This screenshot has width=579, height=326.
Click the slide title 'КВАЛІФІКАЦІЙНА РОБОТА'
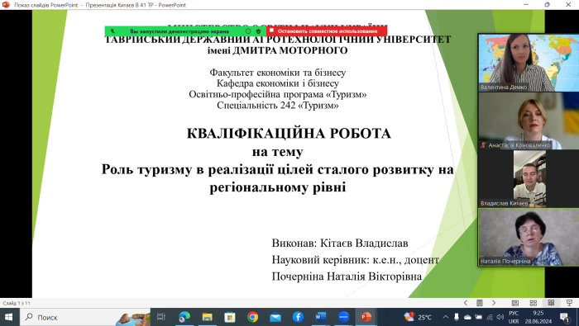tap(289, 134)
